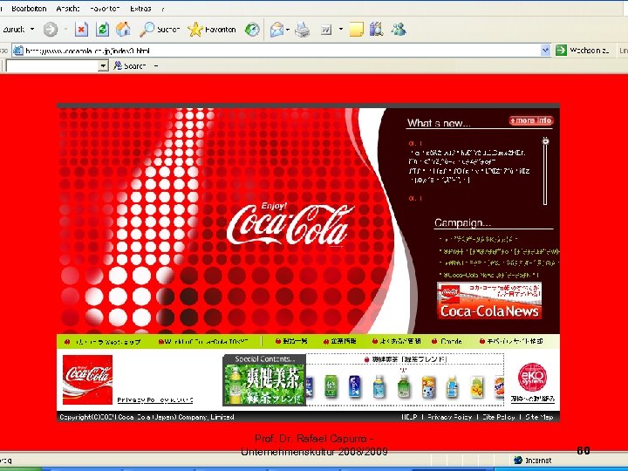Click the Search toolbar button
628x471 pixels.
(x=129, y=65)
